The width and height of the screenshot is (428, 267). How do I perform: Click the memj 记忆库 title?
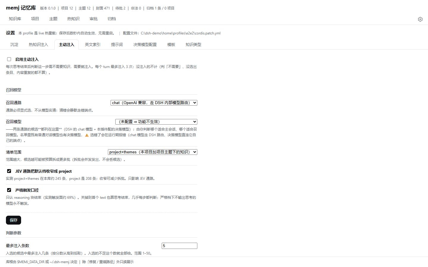click(x=21, y=8)
